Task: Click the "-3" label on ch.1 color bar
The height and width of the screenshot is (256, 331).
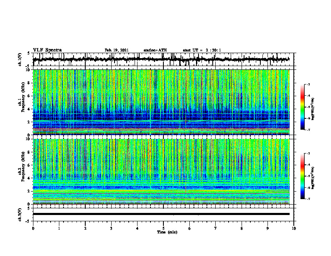Action: pos(308,84)
